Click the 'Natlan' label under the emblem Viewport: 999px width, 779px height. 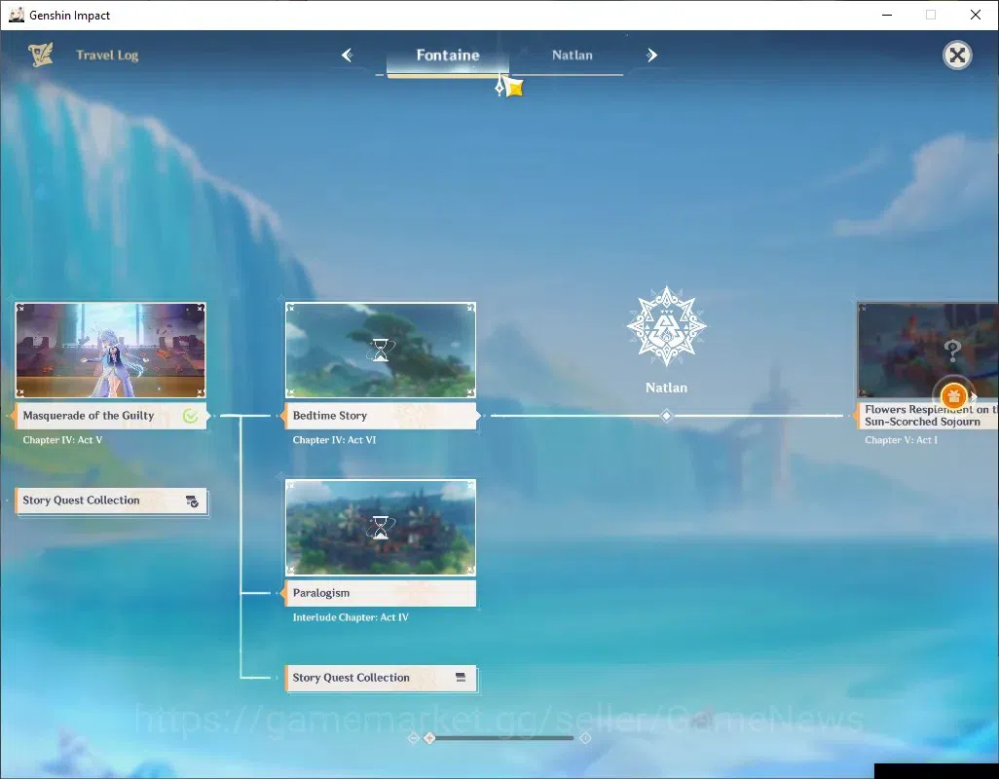[x=666, y=388]
